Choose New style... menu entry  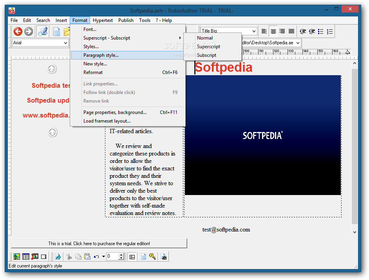[x=128, y=64]
